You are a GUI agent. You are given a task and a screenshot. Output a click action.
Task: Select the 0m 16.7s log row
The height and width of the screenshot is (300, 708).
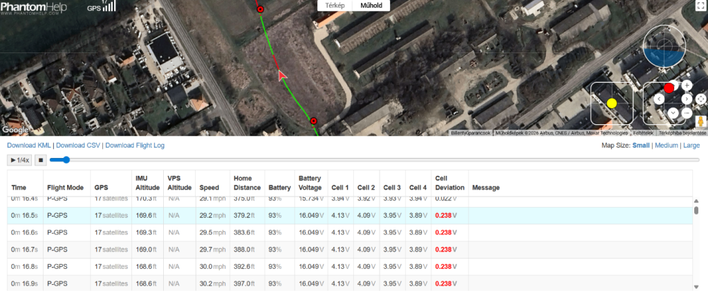(350, 250)
